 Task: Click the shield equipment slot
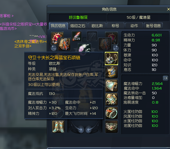[64, 44]
